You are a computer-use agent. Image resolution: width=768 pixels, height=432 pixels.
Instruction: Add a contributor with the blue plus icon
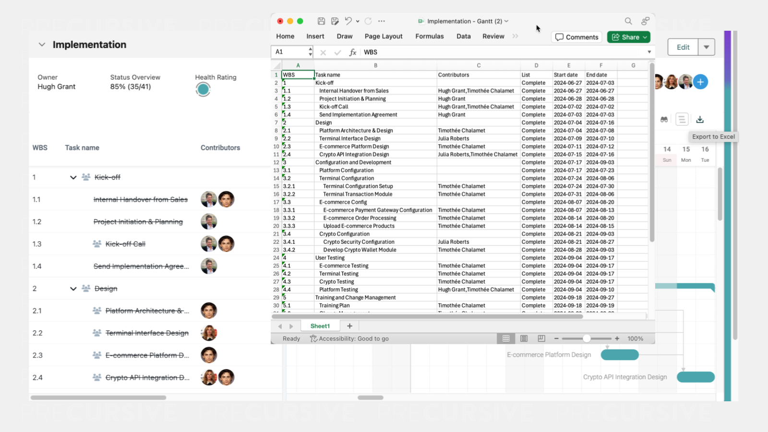click(700, 82)
